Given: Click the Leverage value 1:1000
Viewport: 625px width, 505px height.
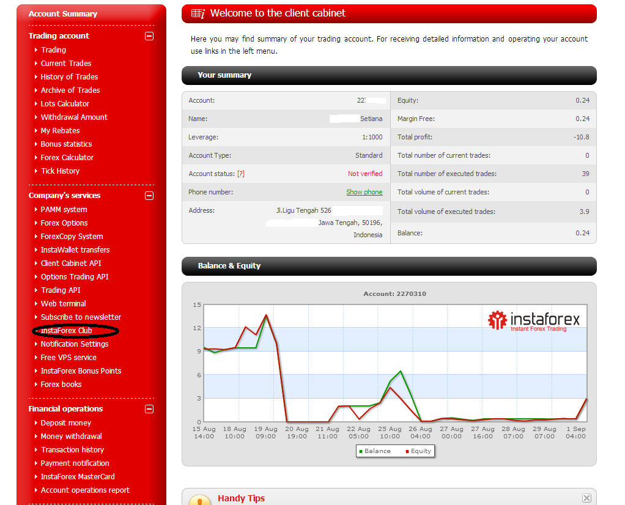Looking at the screenshot, I should point(372,137).
